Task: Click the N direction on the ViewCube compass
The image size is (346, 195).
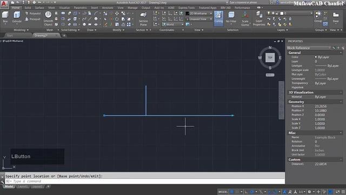Action: point(270,48)
